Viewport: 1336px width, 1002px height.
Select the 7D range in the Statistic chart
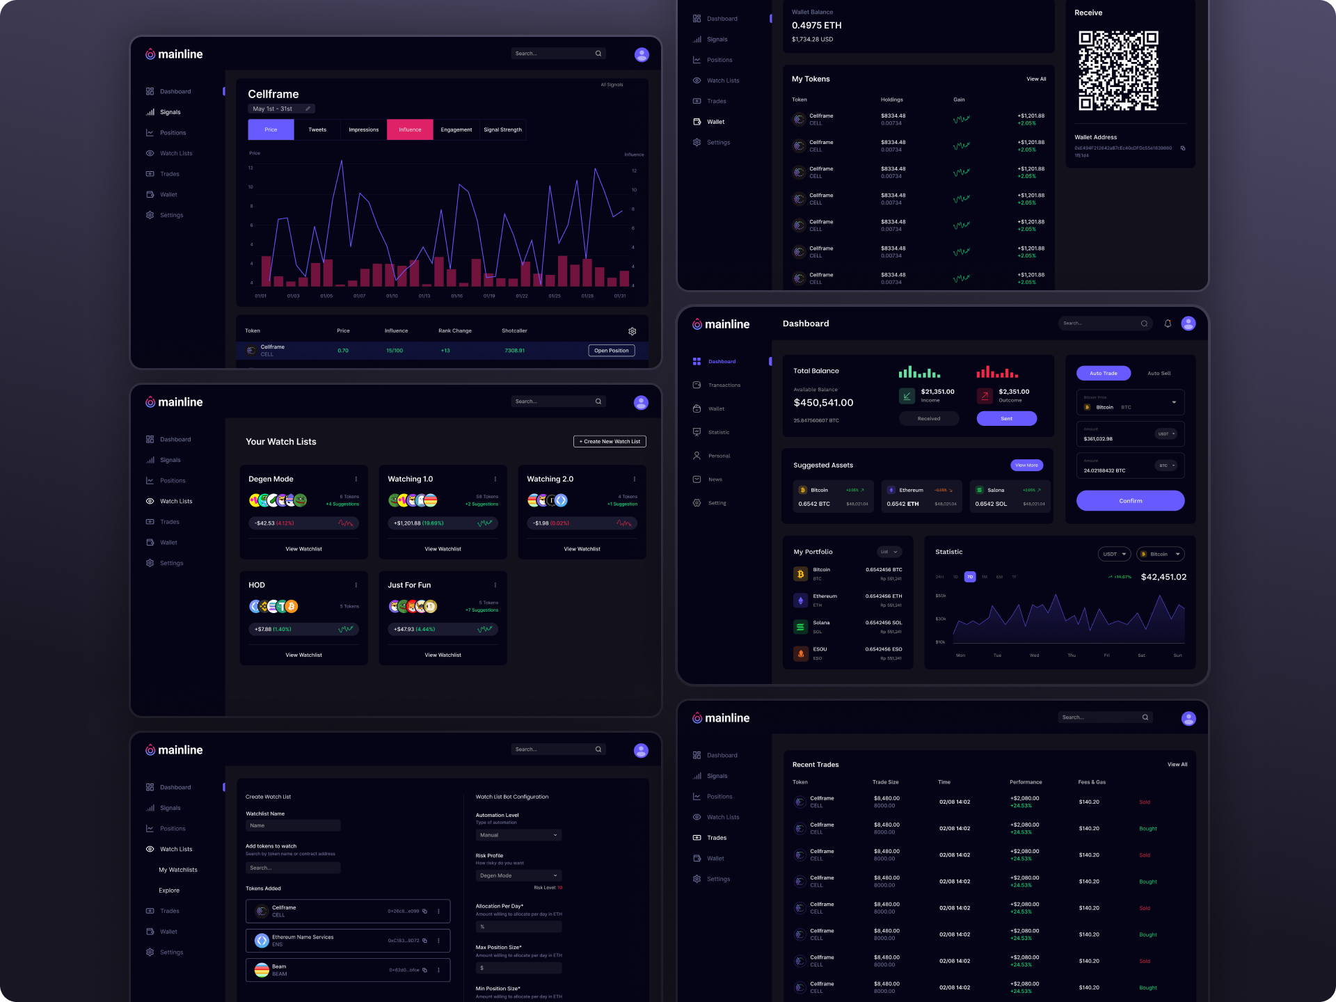[970, 577]
